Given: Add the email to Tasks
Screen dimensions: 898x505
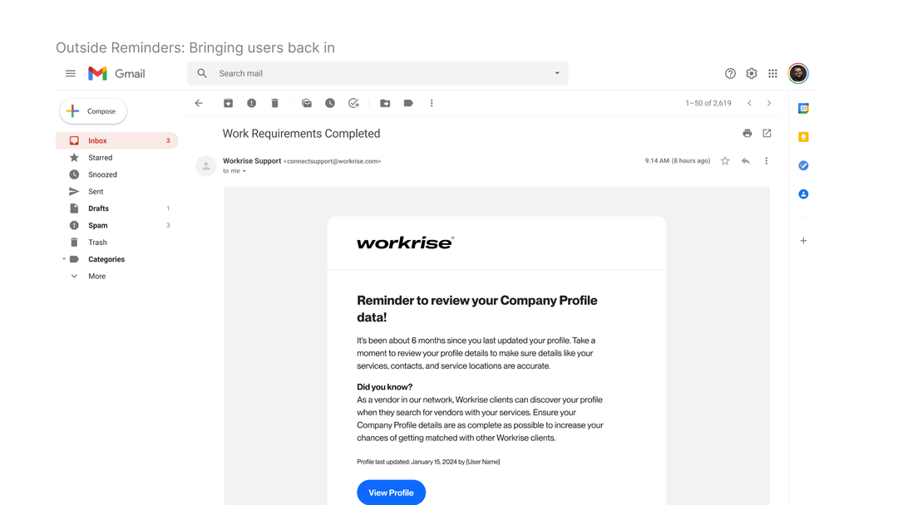Looking at the screenshot, I should pyautogui.click(x=353, y=102).
